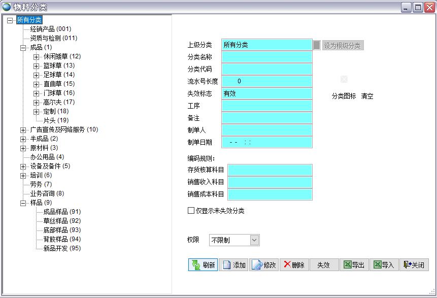Select 新品开发 (95) tree item
The image size is (437, 298).
(61, 248)
